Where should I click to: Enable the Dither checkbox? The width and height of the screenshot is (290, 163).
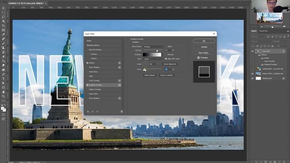point(166,47)
